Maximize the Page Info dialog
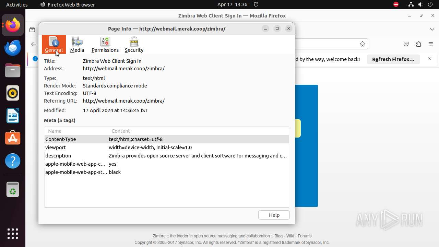The height and width of the screenshot is (247, 439). click(x=277, y=28)
